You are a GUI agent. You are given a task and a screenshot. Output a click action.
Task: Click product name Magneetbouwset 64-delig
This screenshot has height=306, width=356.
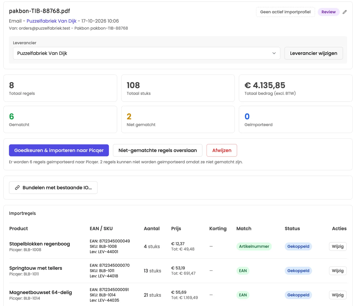(40, 292)
